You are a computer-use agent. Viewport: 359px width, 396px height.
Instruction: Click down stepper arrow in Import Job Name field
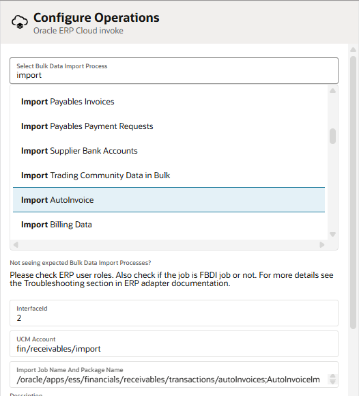tap(332, 382)
